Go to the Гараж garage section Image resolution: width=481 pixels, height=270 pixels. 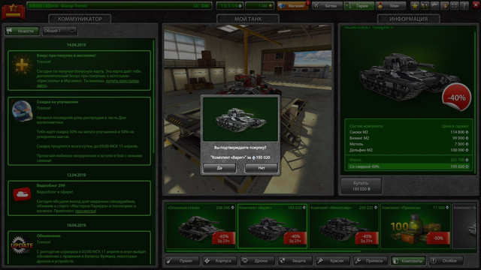[358, 6]
